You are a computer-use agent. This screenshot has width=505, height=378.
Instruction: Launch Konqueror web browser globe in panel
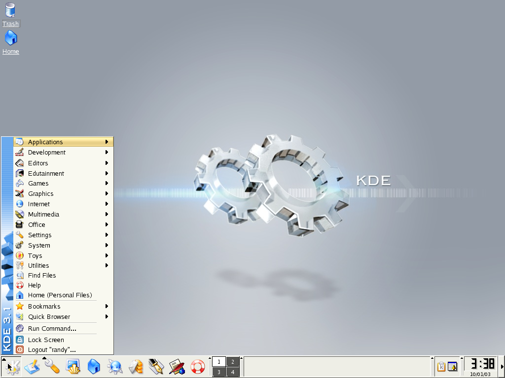pos(114,366)
